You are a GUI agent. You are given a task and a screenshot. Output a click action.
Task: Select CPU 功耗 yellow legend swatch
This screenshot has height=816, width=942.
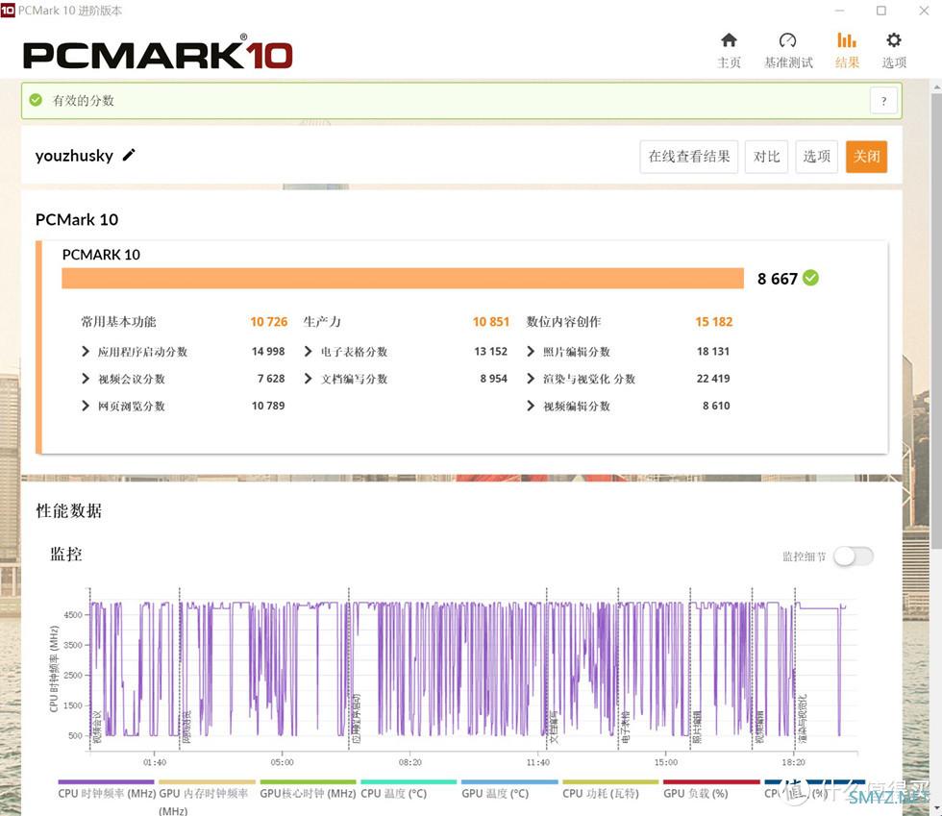coord(610,781)
